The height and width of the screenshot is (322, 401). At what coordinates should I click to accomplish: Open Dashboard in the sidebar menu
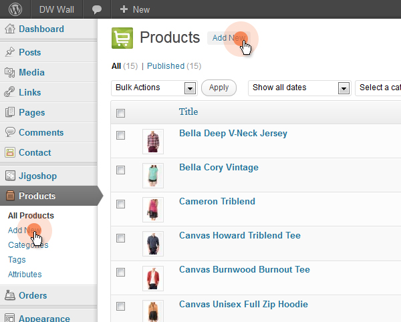[x=41, y=29]
